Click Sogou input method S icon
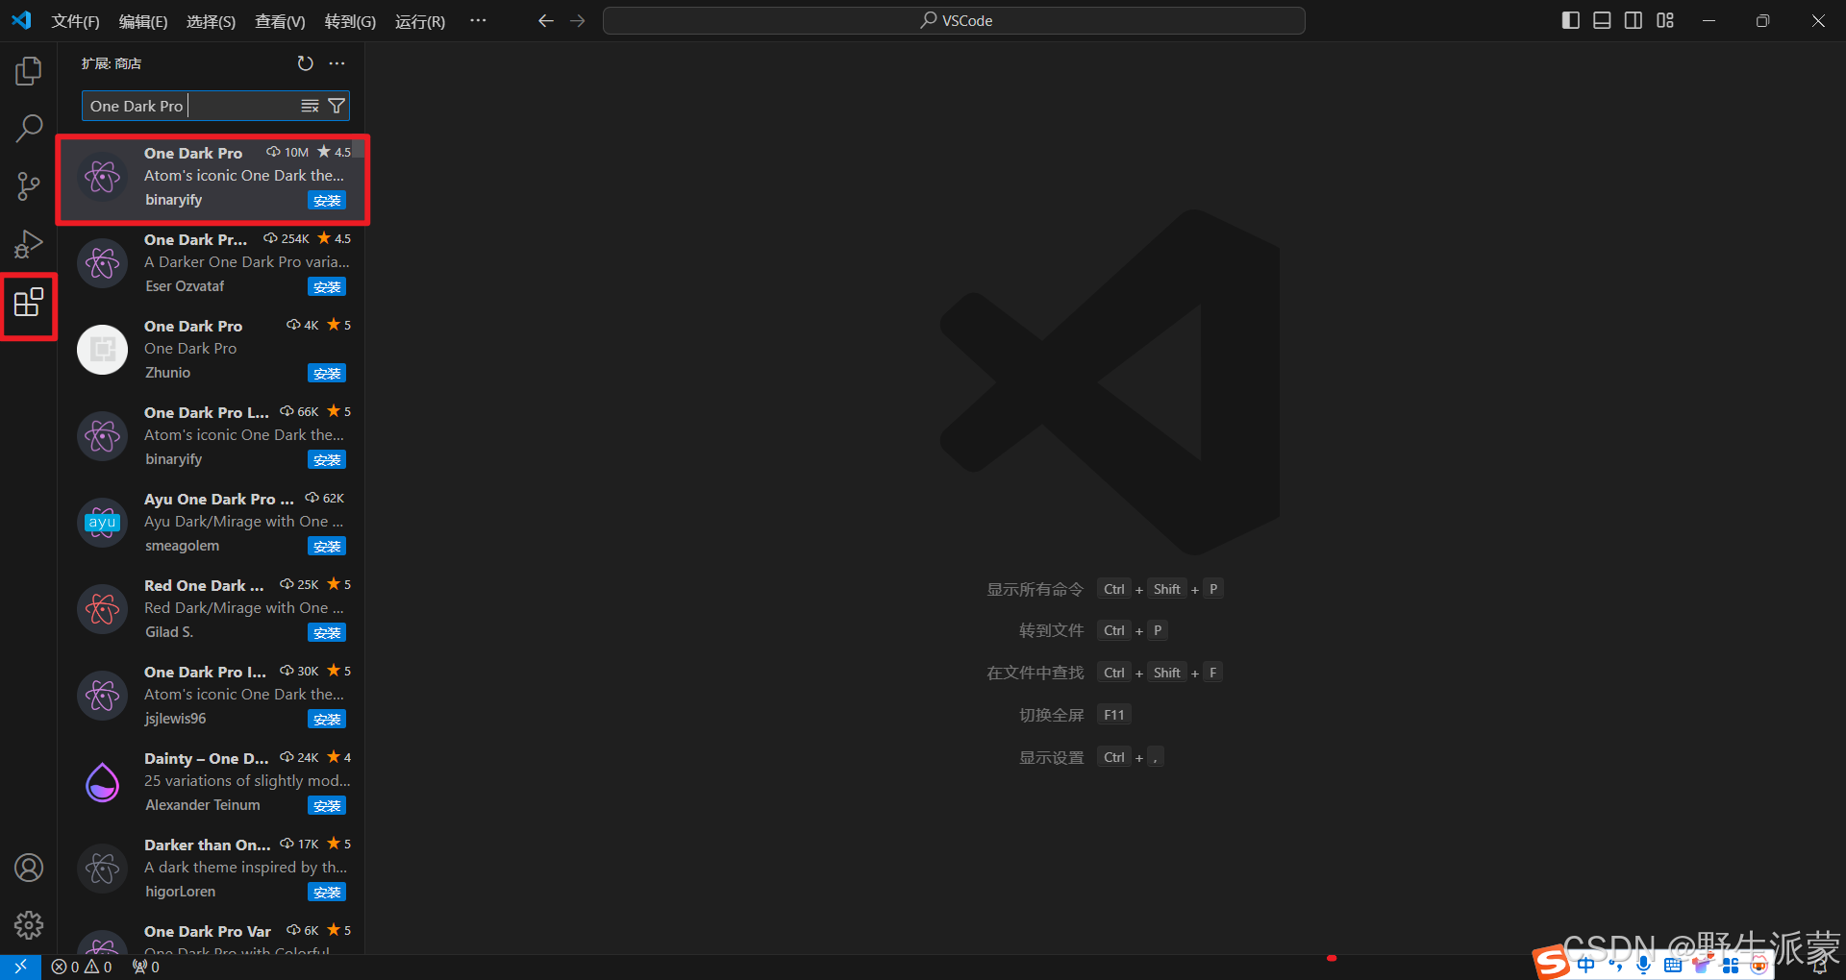 pos(1551,963)
